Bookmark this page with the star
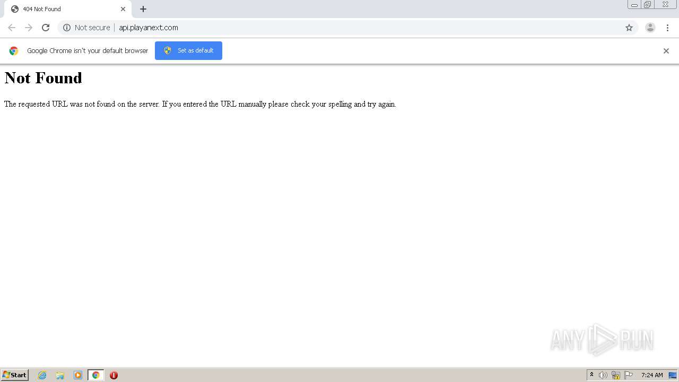 [629, 28]
